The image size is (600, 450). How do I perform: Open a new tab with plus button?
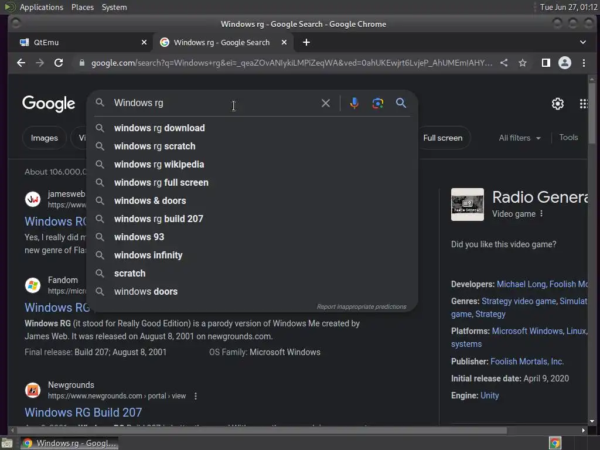(x=306, y=42)
